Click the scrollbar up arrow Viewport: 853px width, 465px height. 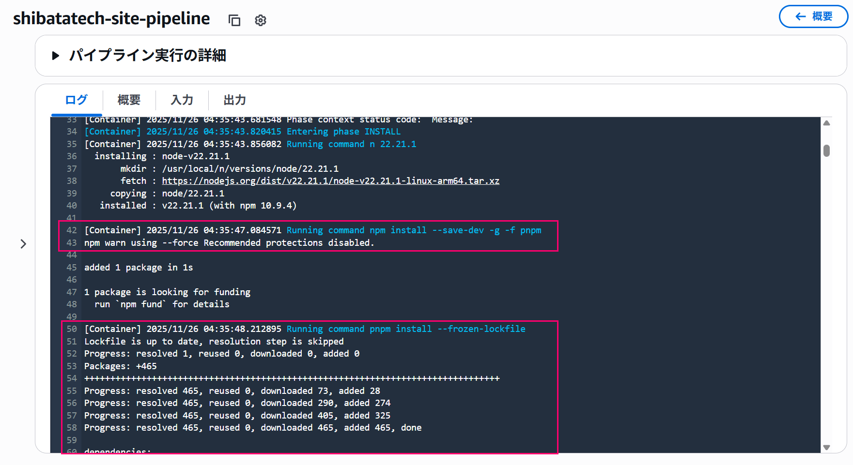coord(827,123)
